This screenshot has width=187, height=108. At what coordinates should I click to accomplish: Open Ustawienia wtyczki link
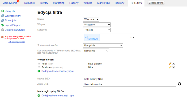point(15,30)
